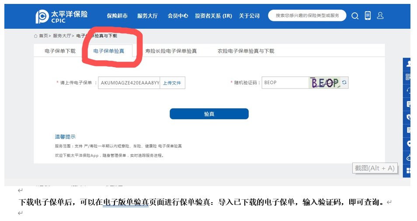Viewport: 417px width, 221px height.
Task: Open the 保险超市 menu
Action: click(x=117, y=16)
